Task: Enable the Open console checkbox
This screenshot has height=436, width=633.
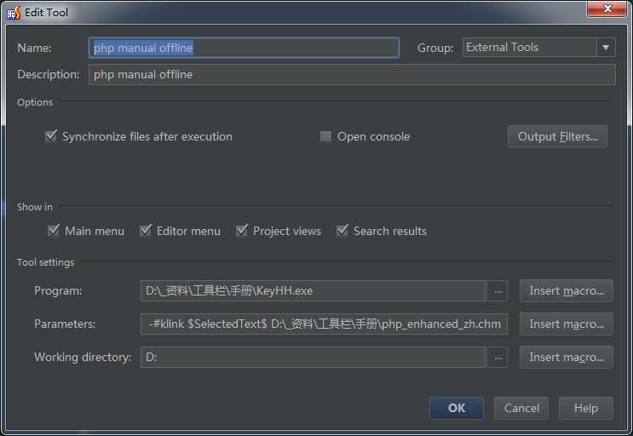Action: click(325, 137)
